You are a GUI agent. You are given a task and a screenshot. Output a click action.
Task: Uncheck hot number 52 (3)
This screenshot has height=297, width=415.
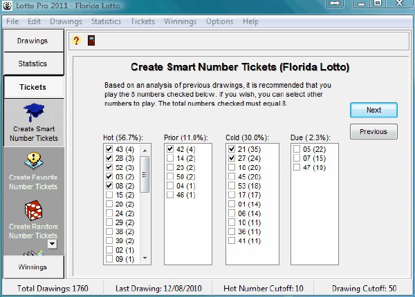pyautogui.click(x=109, y=167)
